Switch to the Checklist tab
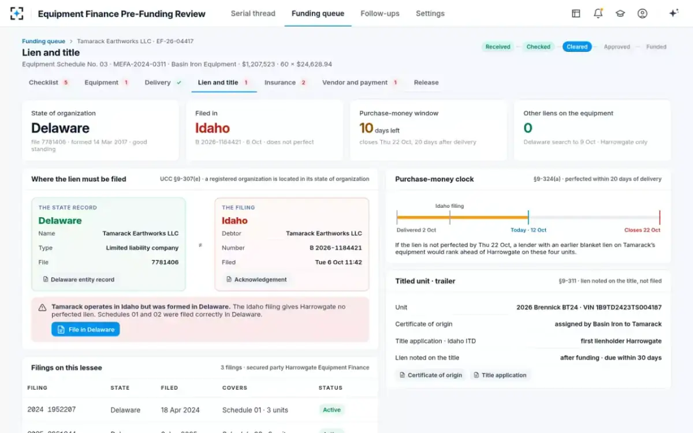This screenshot has width=693, height=433. [x=49, y=83]
